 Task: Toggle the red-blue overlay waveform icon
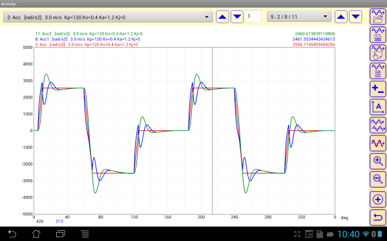coord(378,143)
